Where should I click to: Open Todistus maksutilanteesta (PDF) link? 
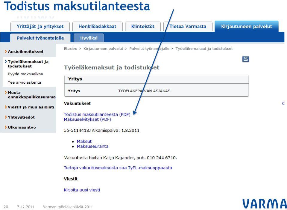97,114
